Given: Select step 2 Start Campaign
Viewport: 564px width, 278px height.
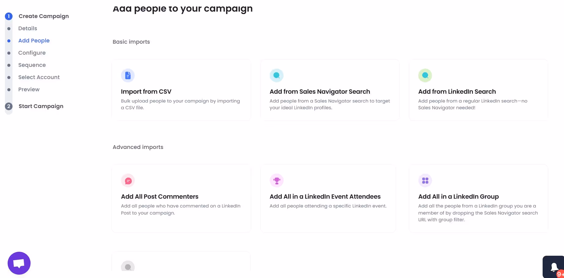Looking at the screenshot, I should [x=41, y=106].
